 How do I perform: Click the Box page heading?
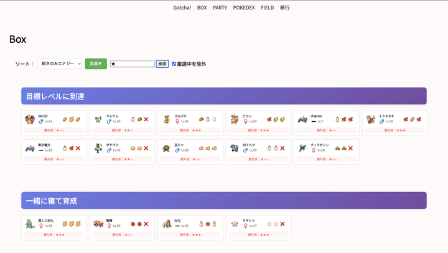tap(17, 39)
